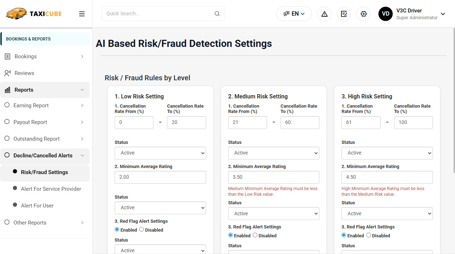This screenshot has height=254, width=455.
Task: Open Alert For User
Action: 45,206
